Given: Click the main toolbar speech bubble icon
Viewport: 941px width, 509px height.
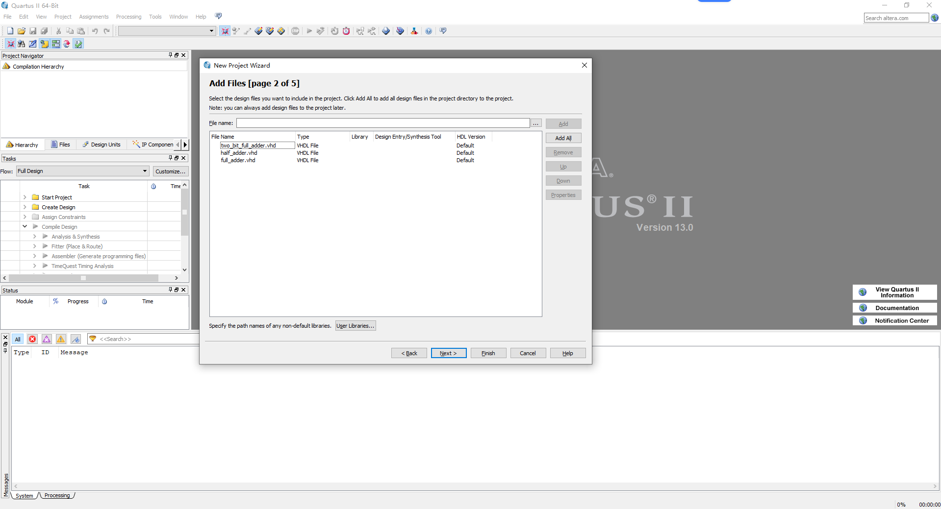Looking at the screenshot, I should tap(443, 31).
